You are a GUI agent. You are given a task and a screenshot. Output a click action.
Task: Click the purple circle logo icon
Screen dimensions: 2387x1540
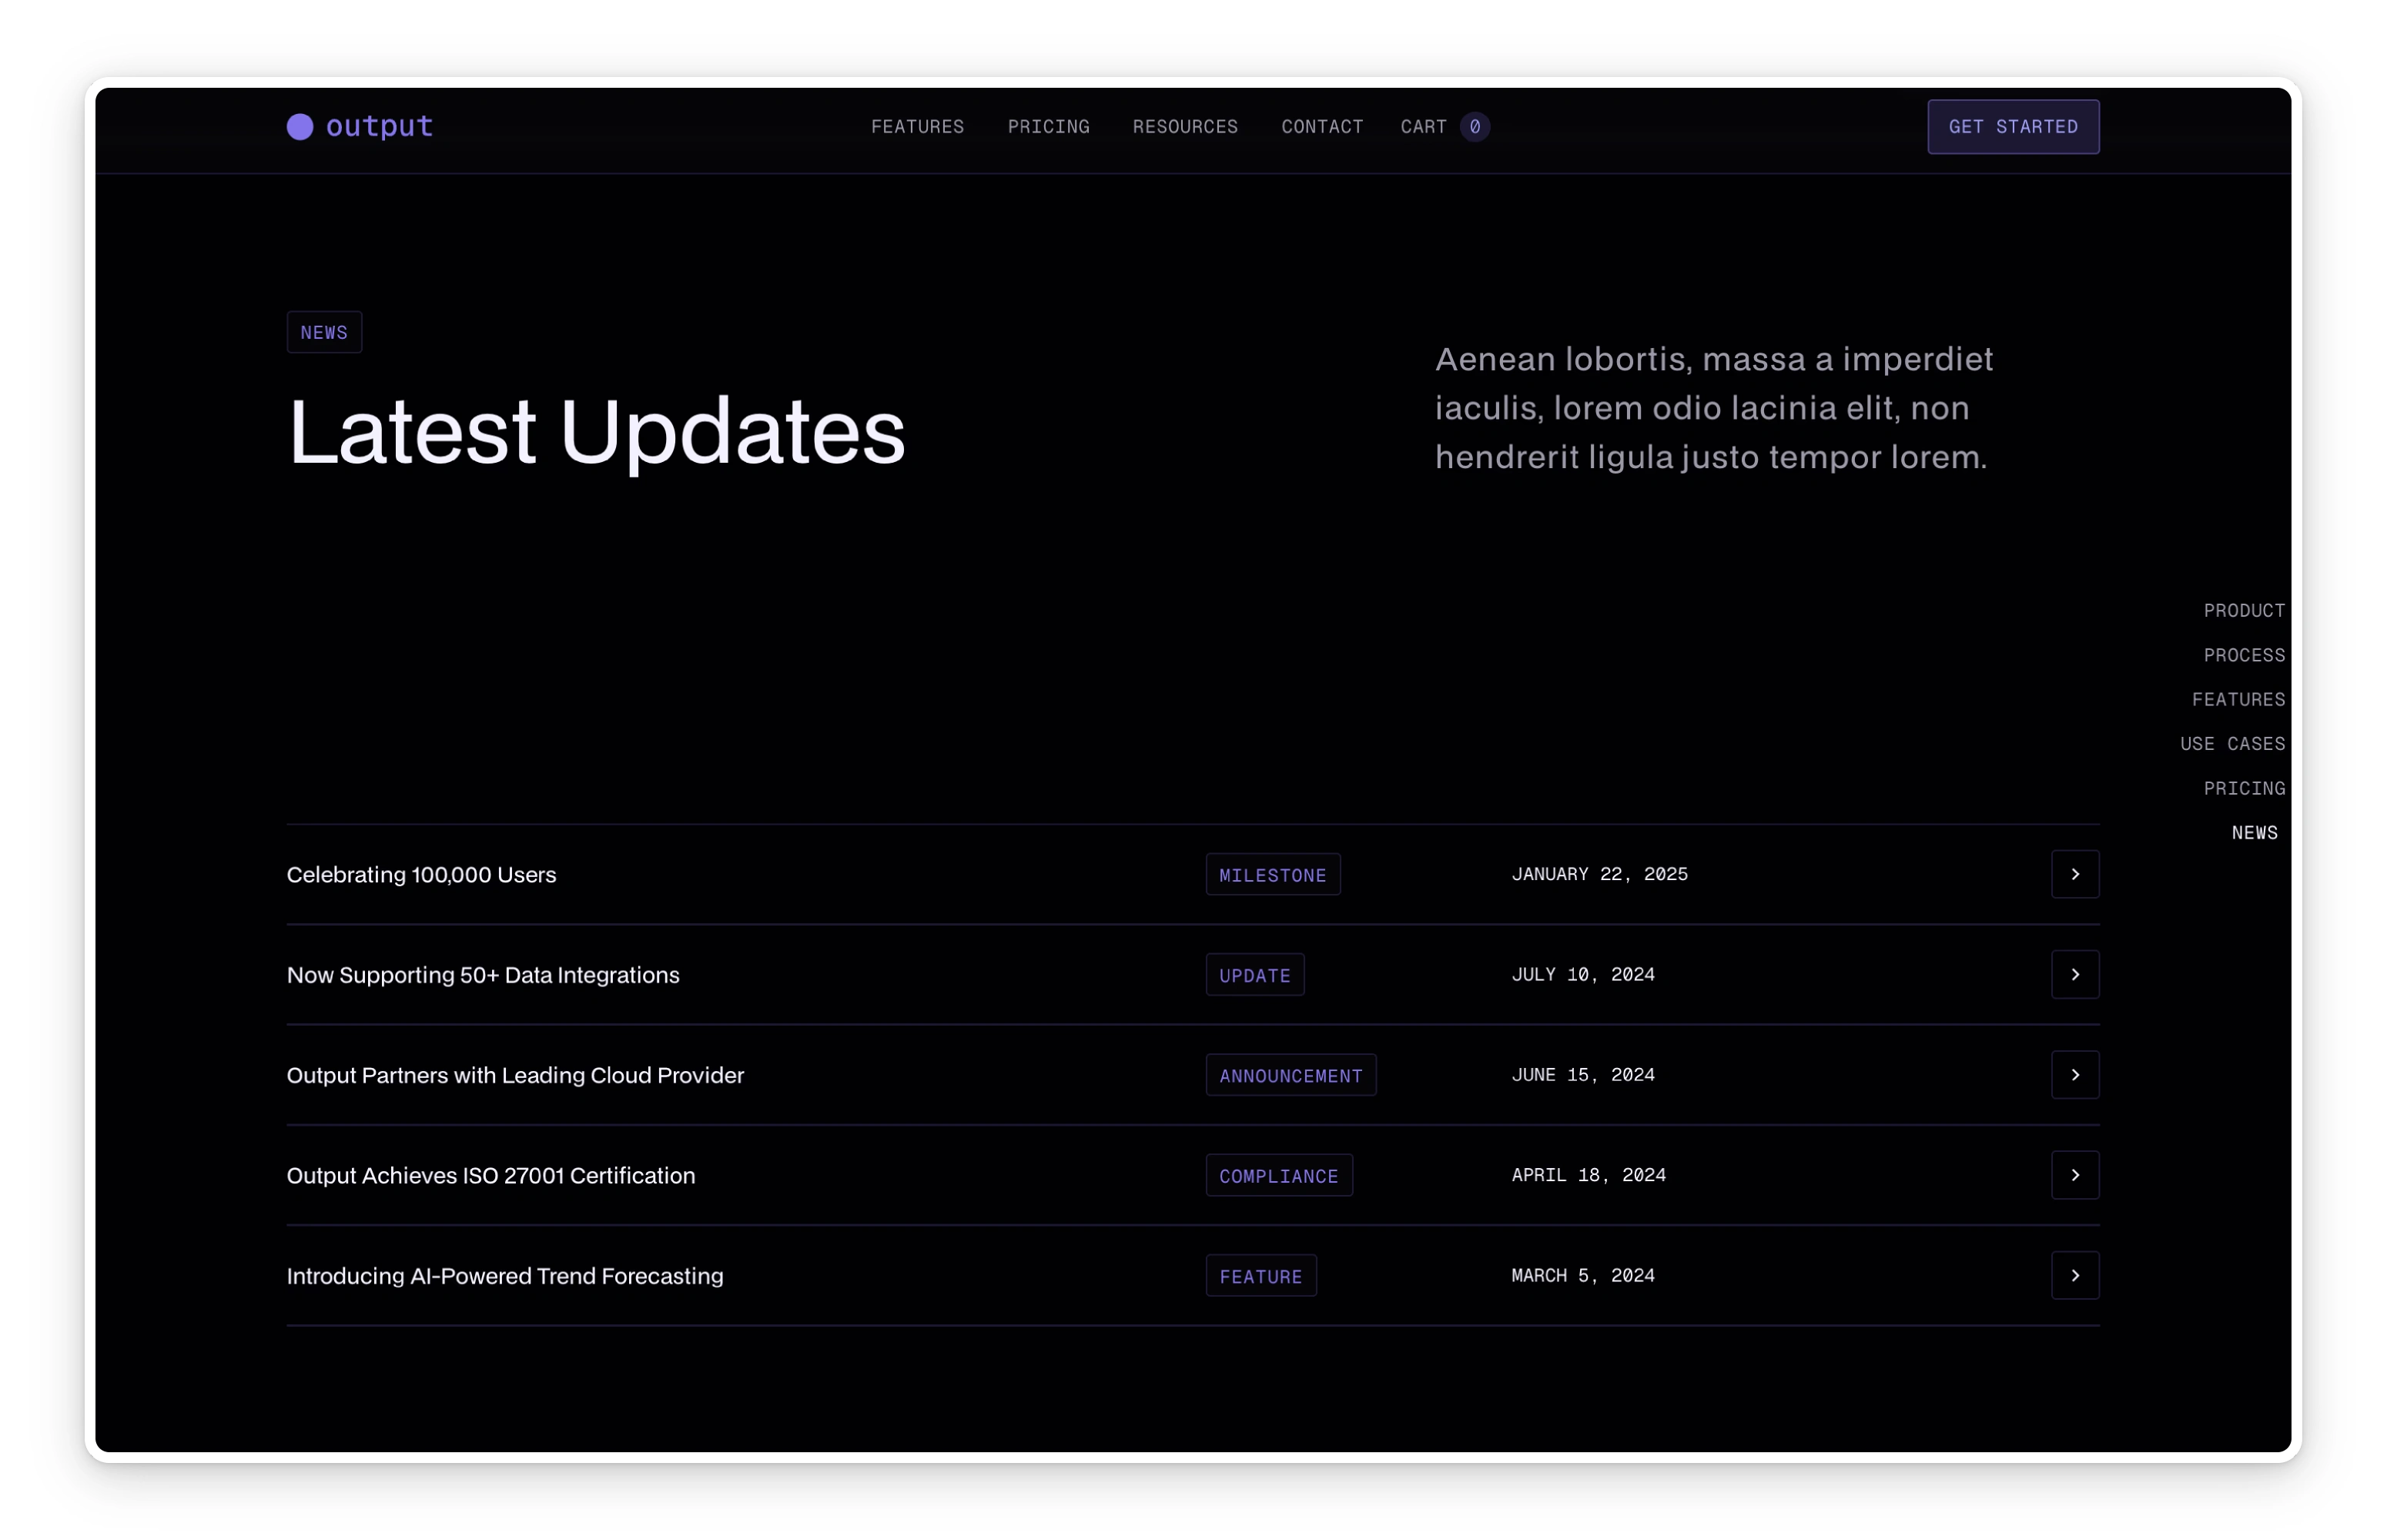point(300,127)
